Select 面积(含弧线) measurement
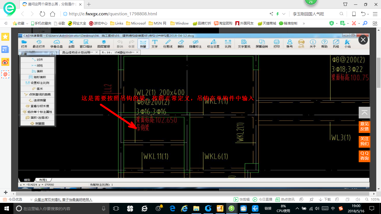The image size is (381, 214). (37, 118)
